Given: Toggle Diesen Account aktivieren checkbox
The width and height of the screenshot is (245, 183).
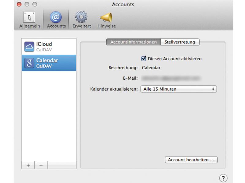Looking at the screenshot, I should (144, 59).
